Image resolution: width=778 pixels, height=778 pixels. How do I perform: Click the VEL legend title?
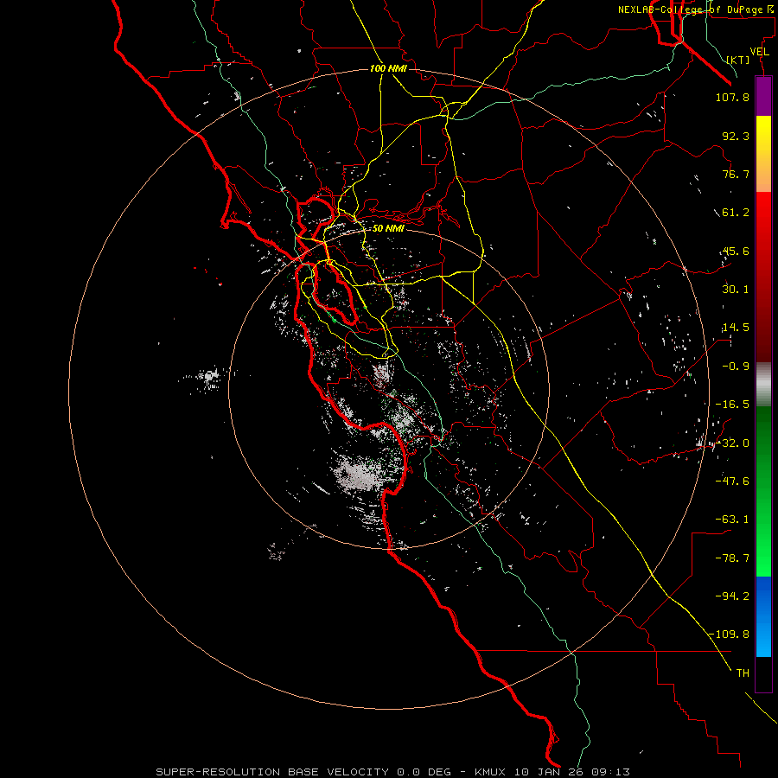[x=759, y=52]
